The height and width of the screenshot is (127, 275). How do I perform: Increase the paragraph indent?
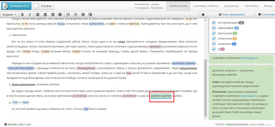[x=90, y=14]
